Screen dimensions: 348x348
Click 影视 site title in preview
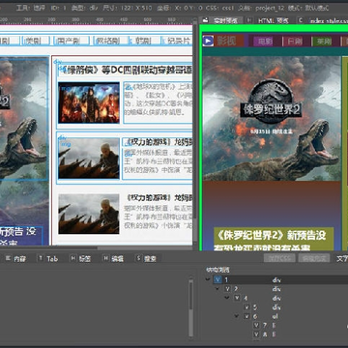pyautogui.click(x=226, y=41)
